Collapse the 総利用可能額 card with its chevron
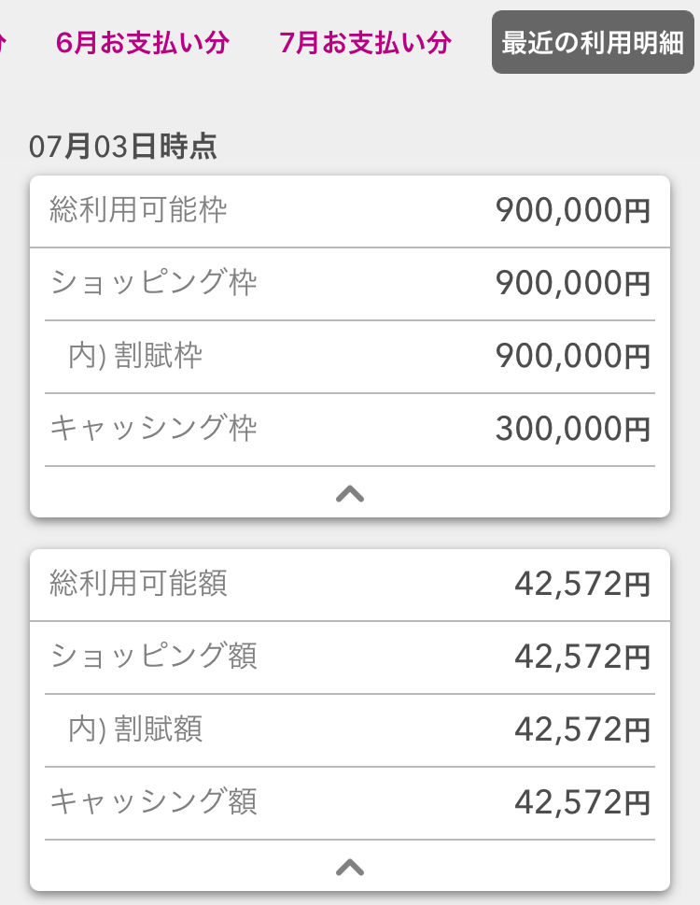Screen dimensions: 700x905 click(349, 868)
